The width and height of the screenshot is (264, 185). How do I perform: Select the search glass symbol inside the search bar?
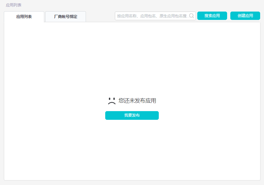191,15
